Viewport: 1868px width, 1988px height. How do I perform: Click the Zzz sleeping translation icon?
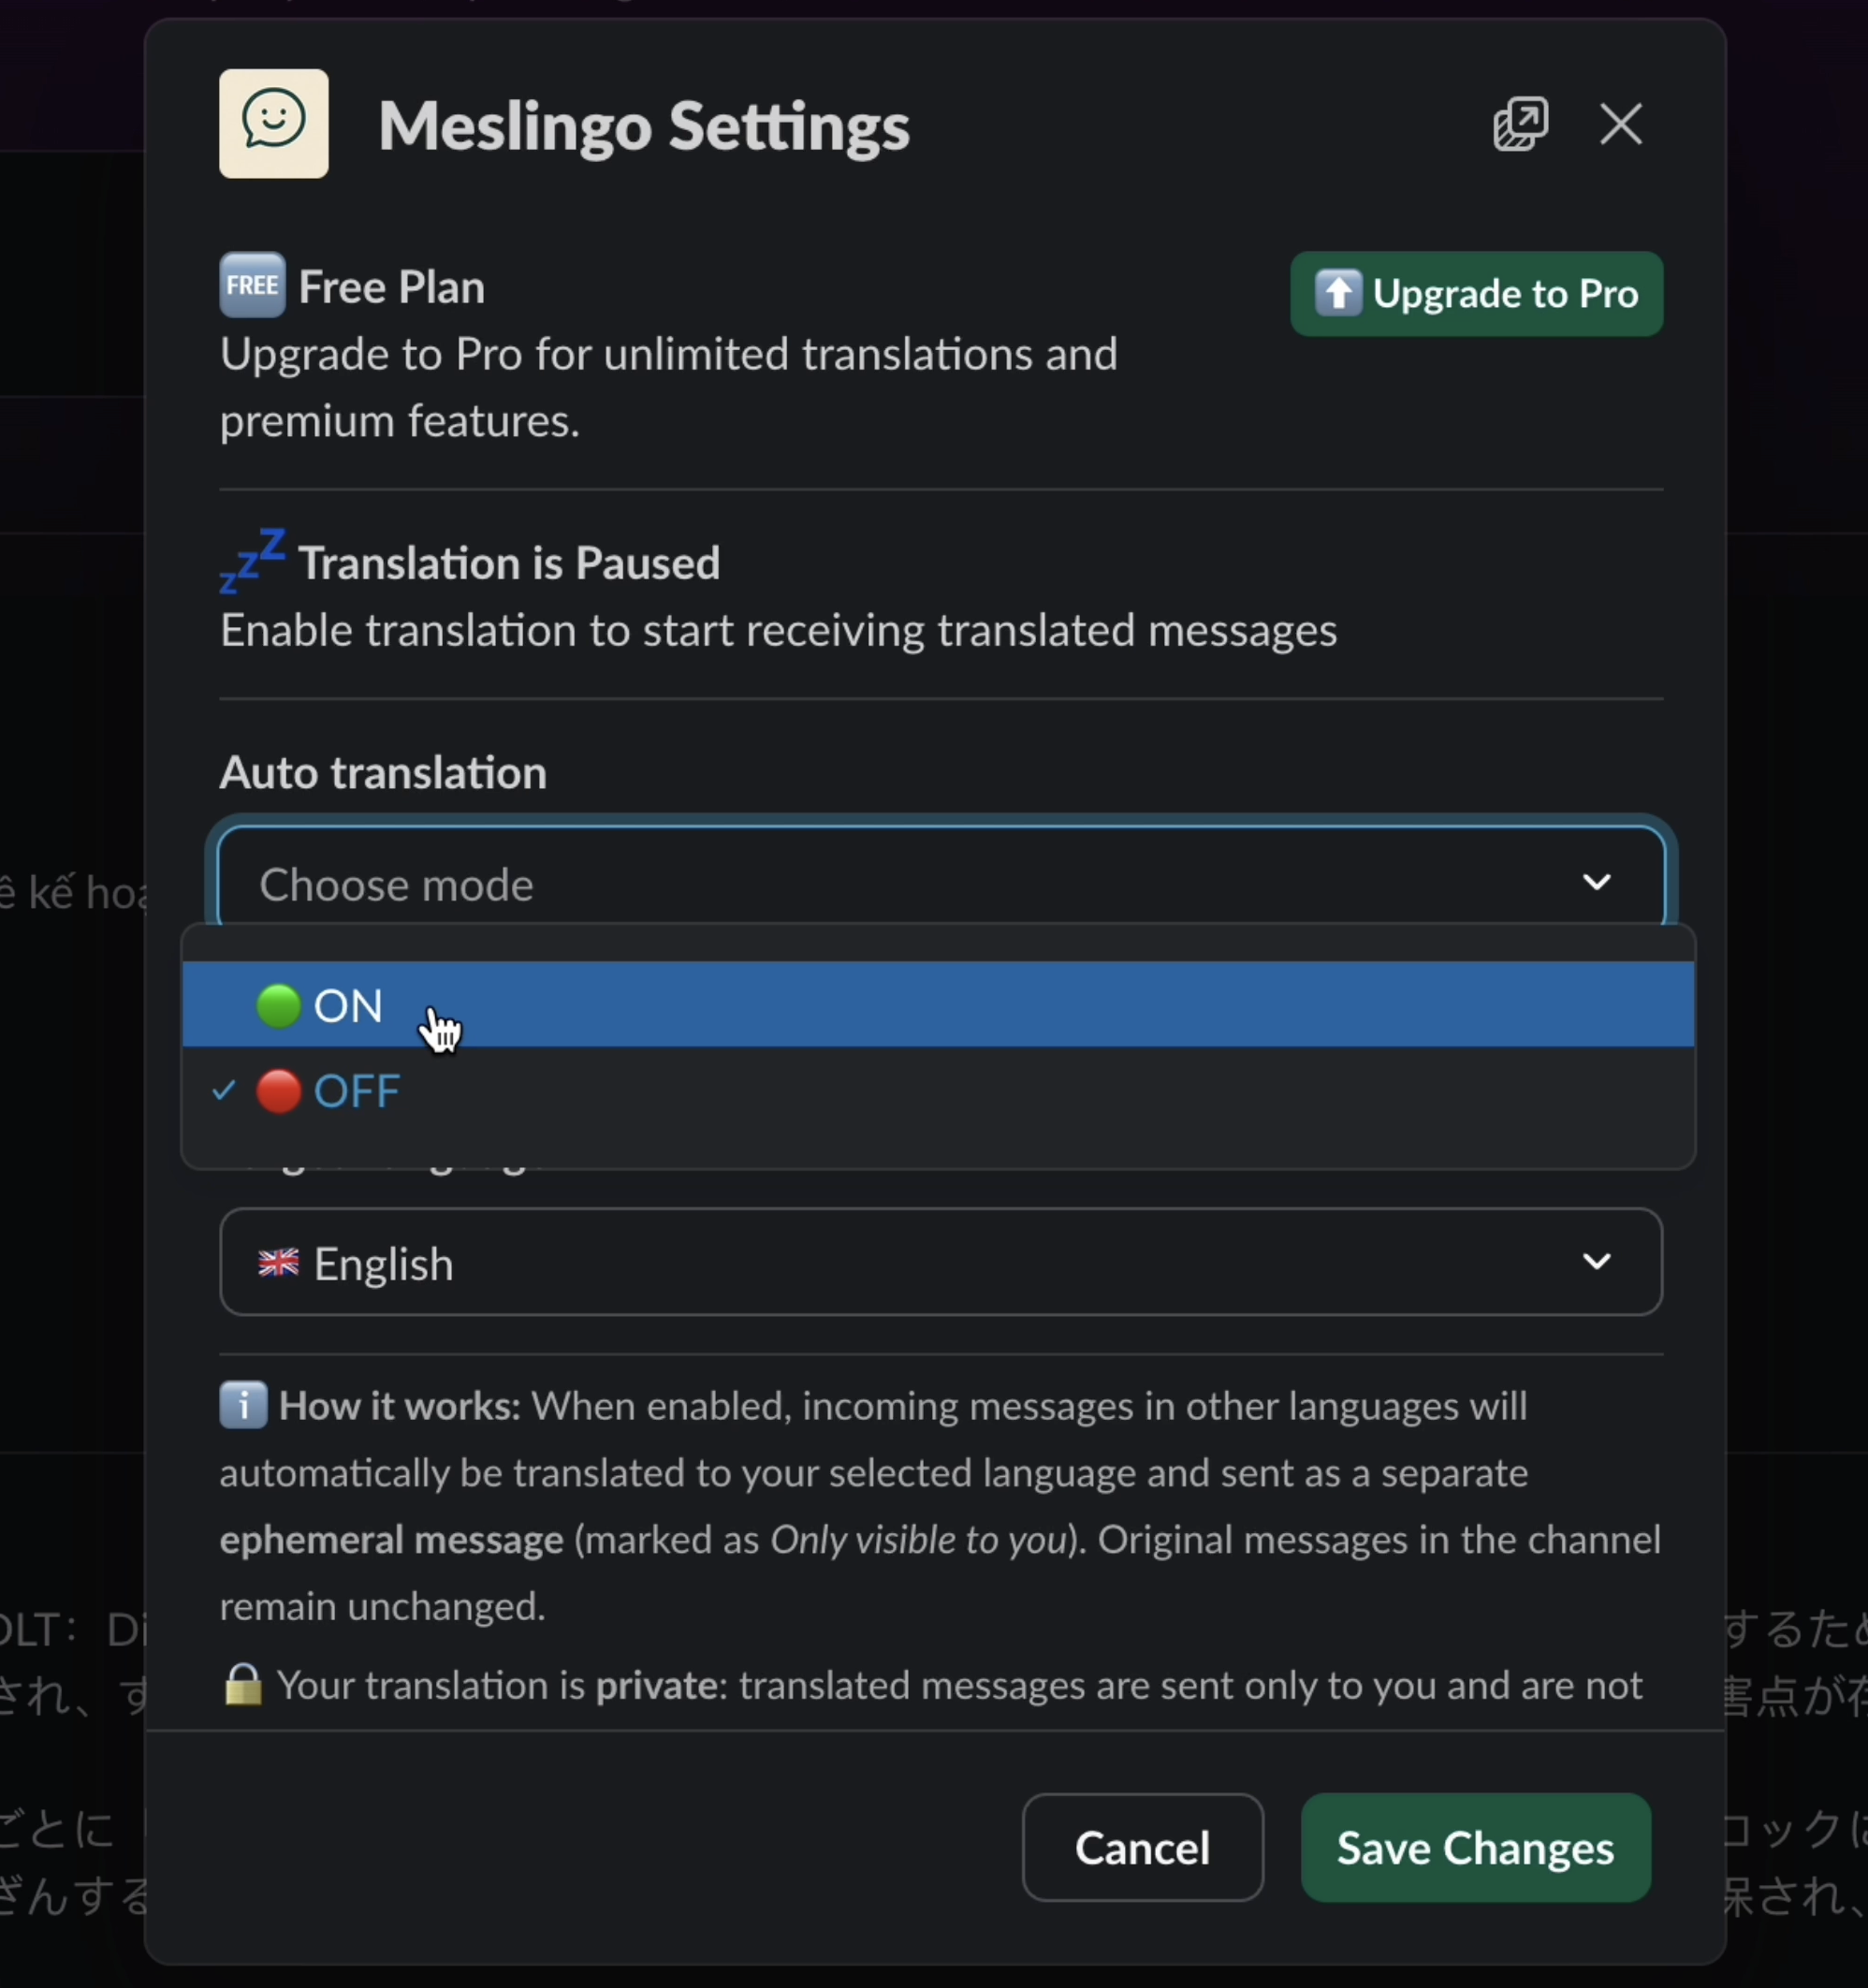click(x=252, y=560)
